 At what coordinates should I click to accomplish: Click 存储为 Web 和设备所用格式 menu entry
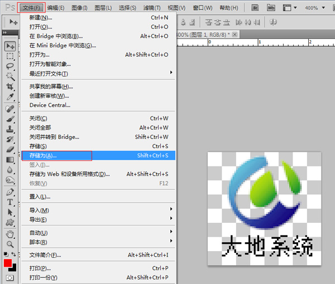tap(69, 174)
